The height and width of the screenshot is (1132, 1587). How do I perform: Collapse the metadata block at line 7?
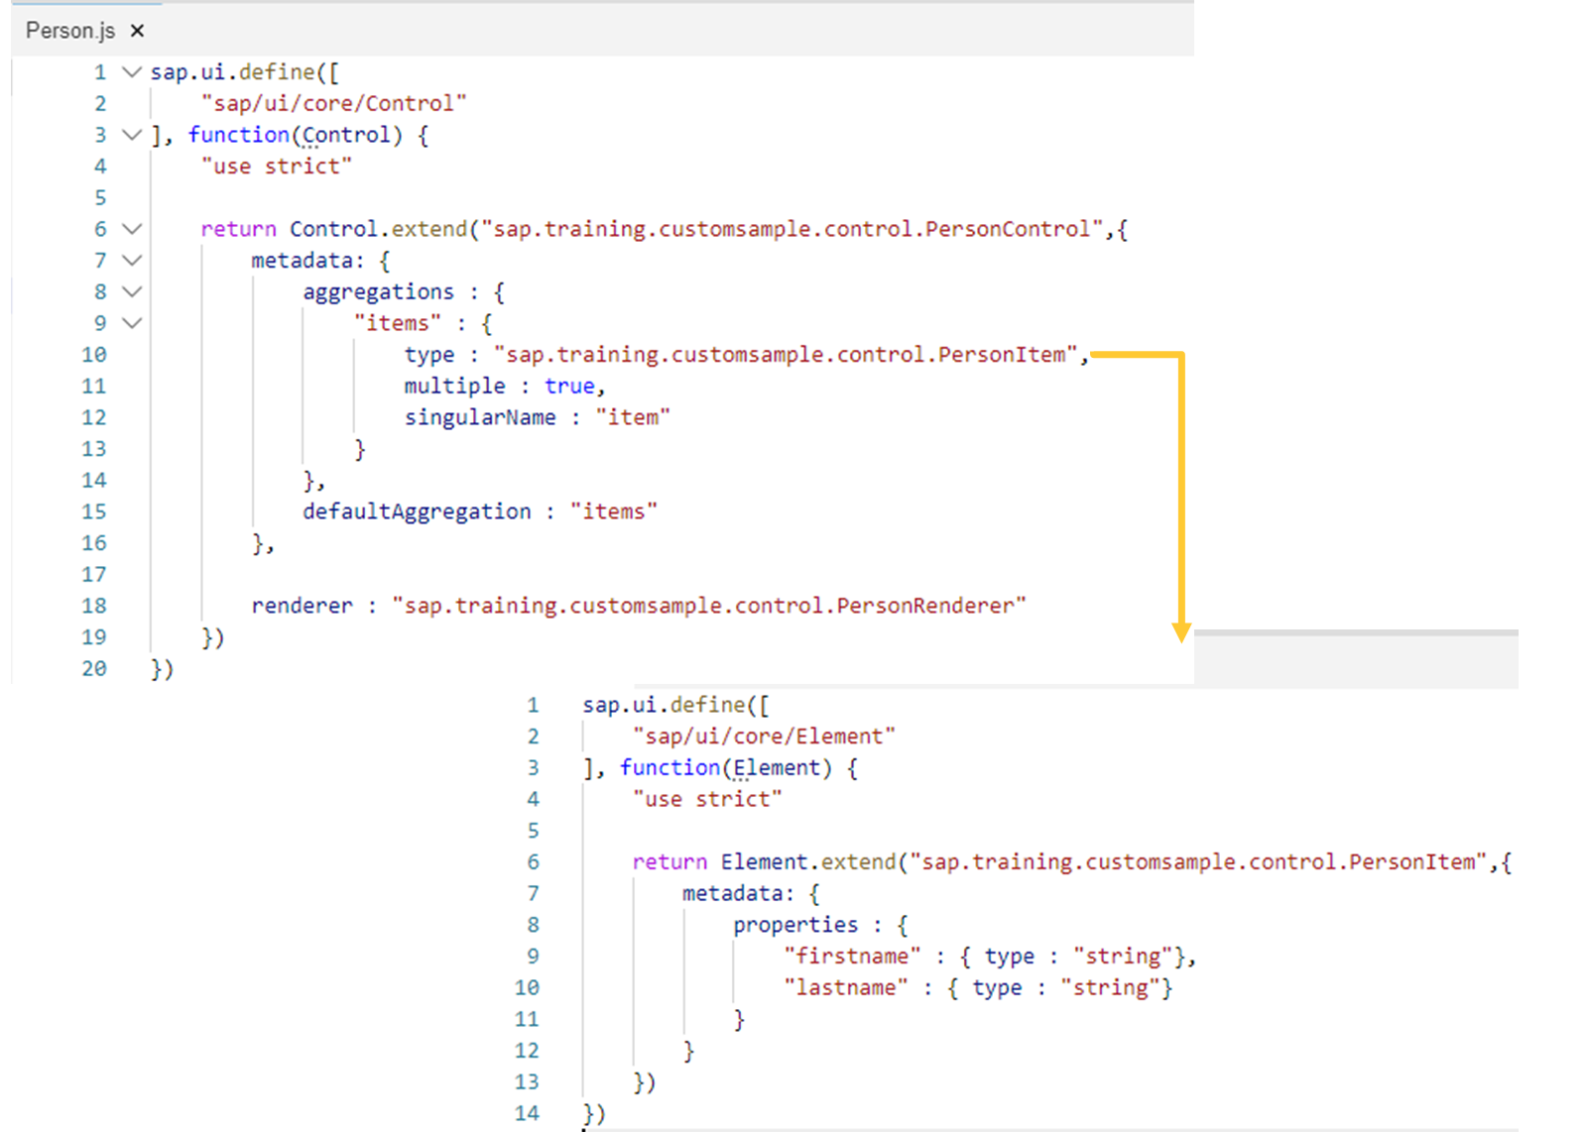click(132, 261)
